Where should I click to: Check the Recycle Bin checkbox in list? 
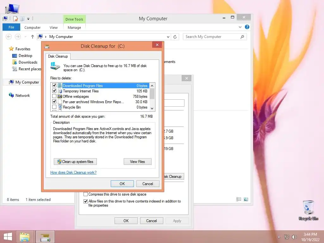tap(54, 107)
